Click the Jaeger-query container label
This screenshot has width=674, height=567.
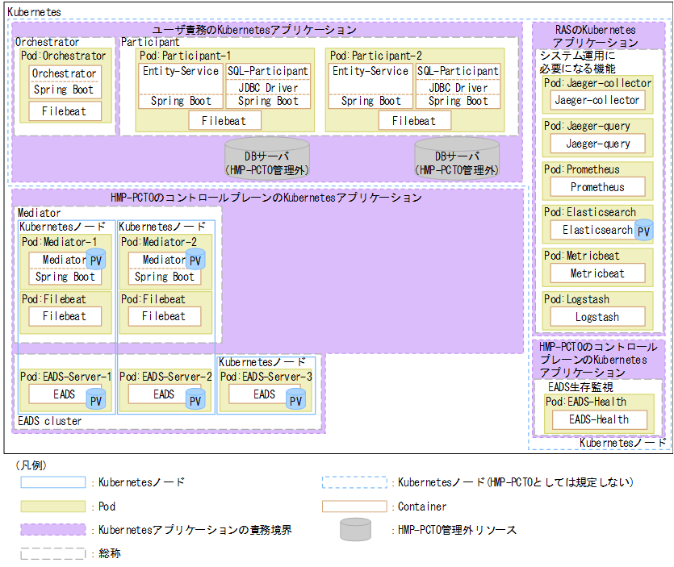[597, 143]
